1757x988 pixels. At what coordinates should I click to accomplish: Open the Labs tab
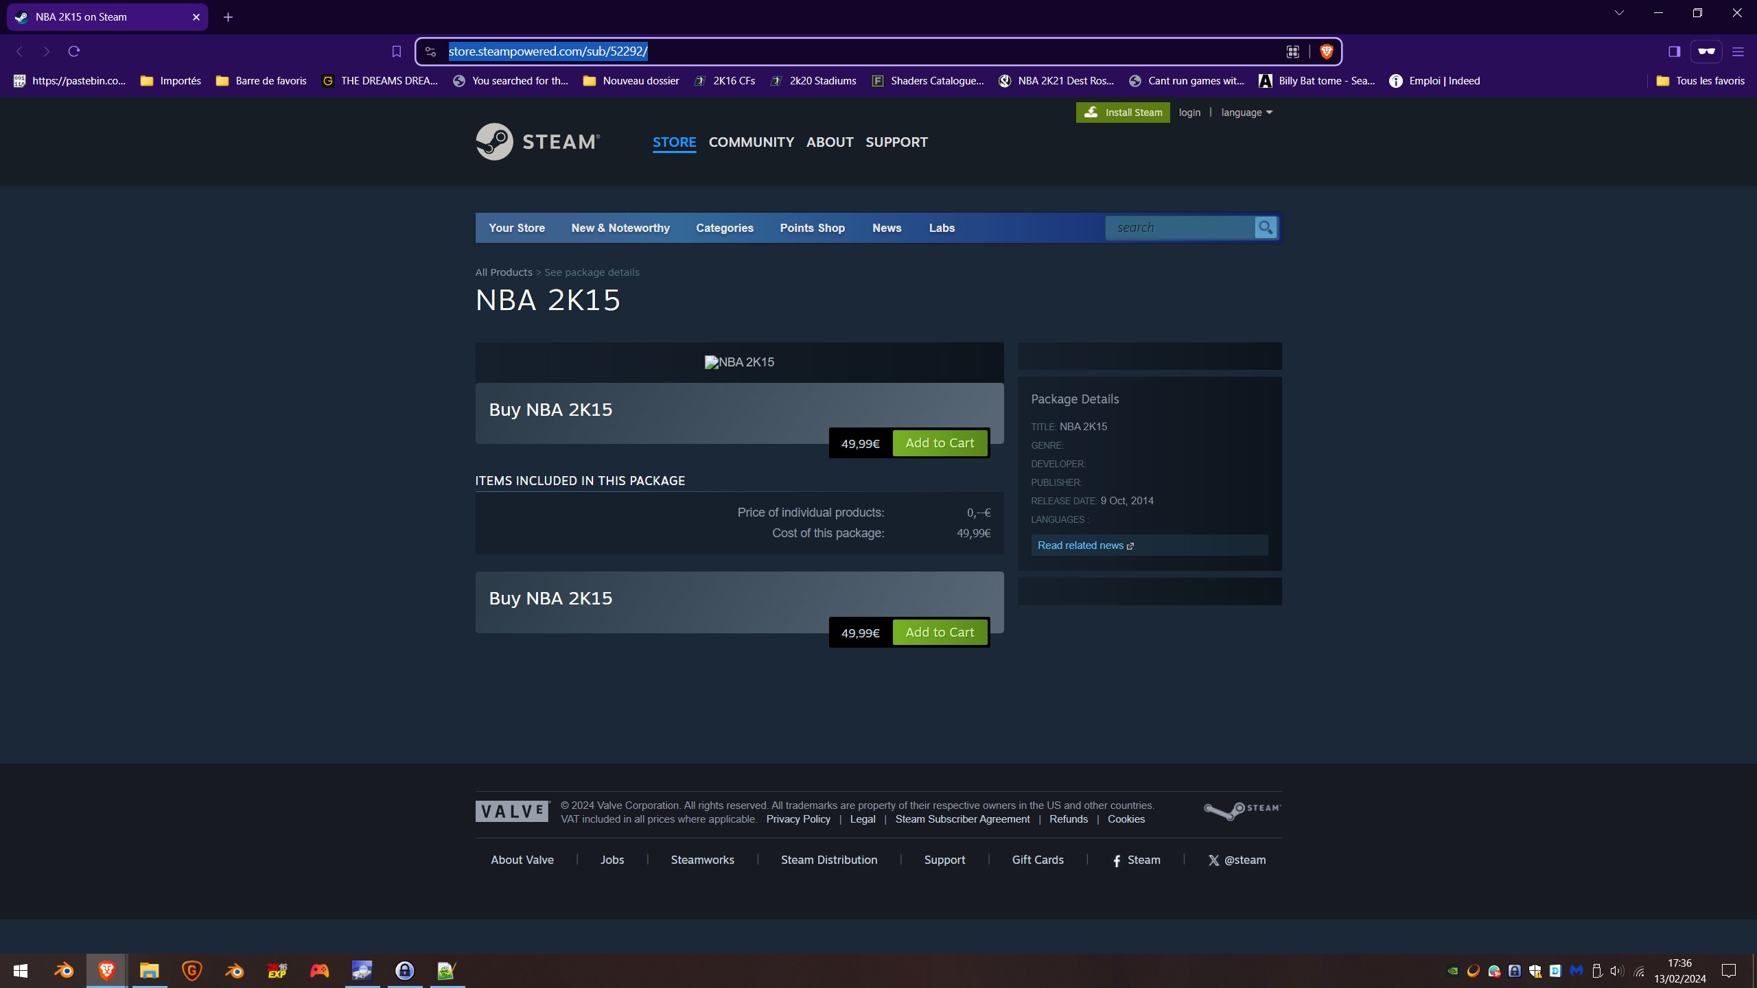pos(942,228)
